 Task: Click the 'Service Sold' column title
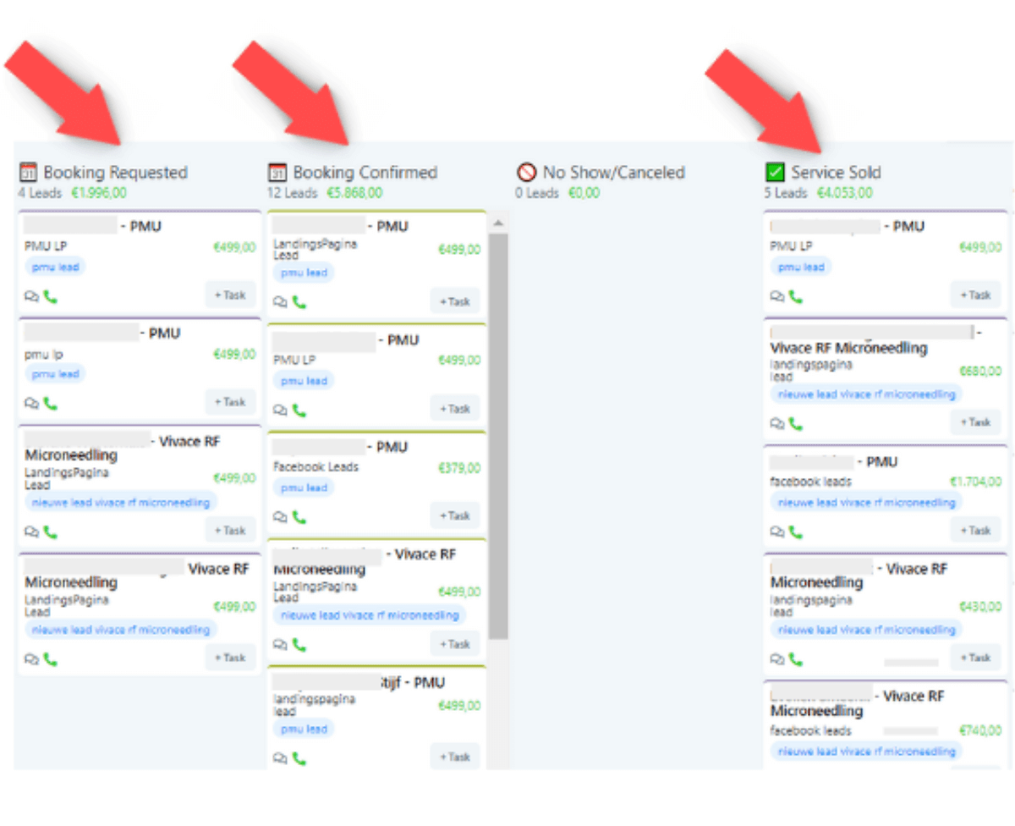[x=836, y=173]
